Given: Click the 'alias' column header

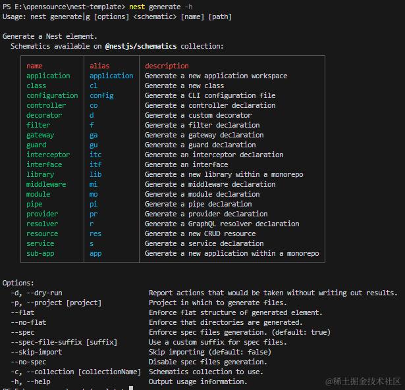Looking at the screenshot, I should tap(99, 66).
